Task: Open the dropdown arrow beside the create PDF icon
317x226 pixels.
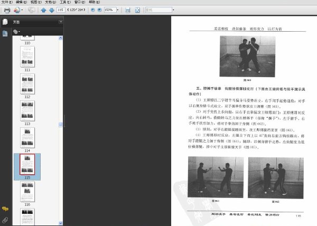Action: point(22,10)
